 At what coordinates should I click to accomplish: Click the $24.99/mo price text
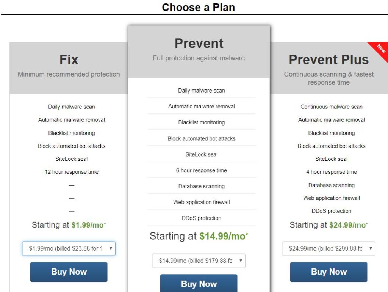point(349,225)
